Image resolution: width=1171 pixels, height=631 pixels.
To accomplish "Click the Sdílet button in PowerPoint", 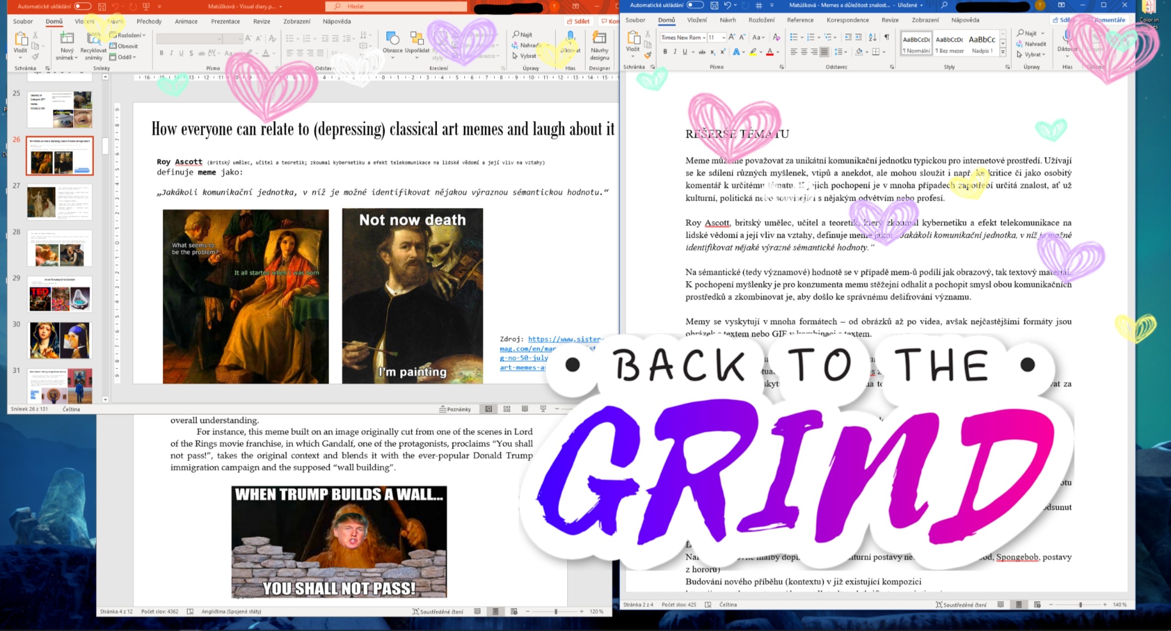I will (578, 21).
